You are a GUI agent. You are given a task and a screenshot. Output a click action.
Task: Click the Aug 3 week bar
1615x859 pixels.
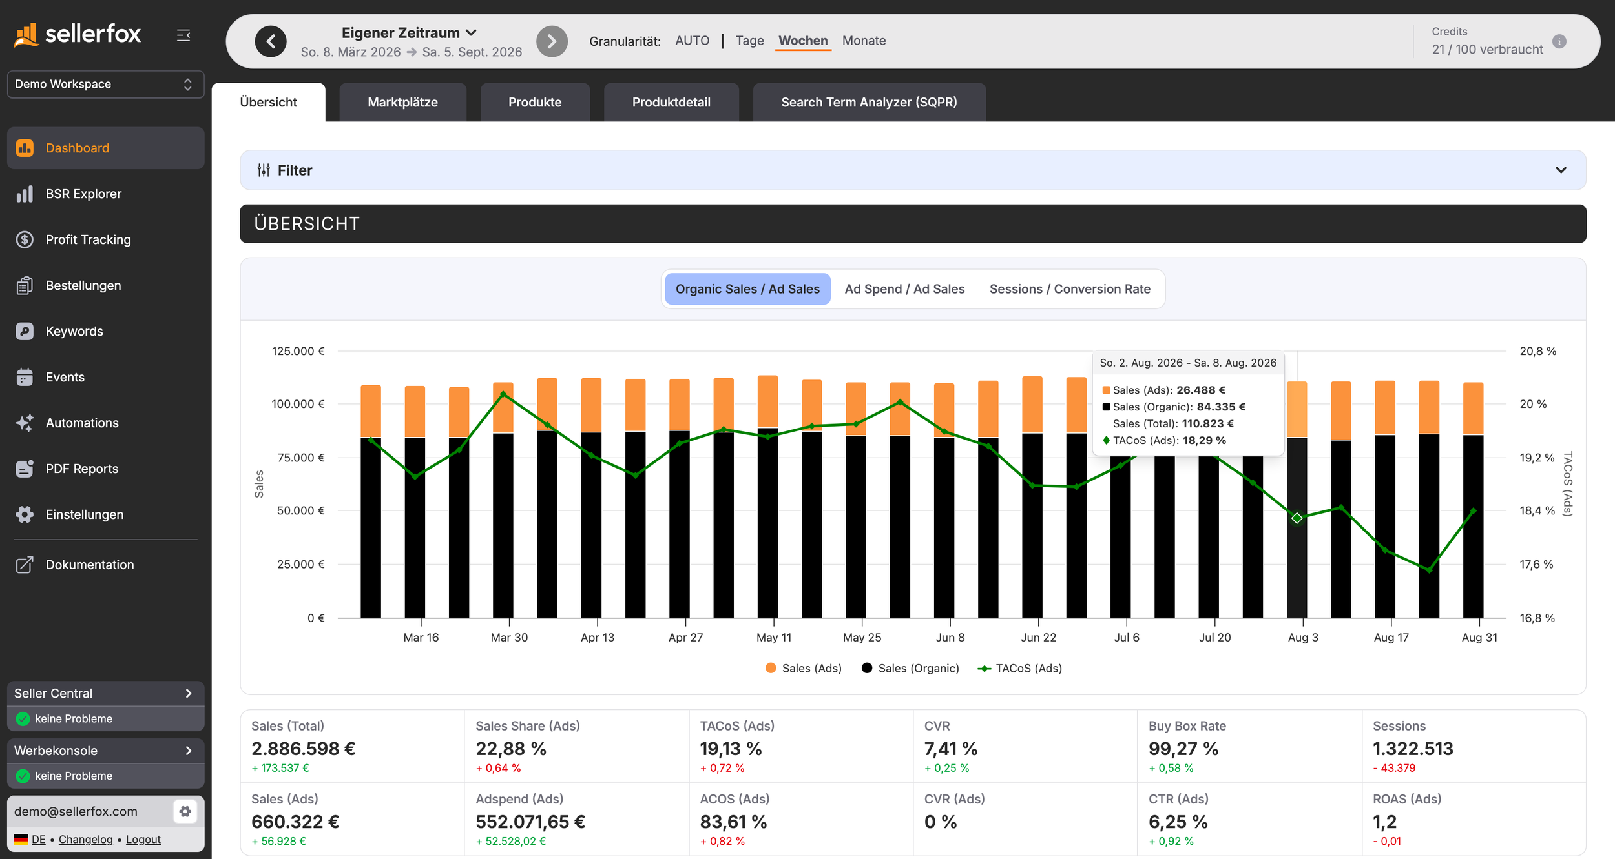pos(1297,500)
